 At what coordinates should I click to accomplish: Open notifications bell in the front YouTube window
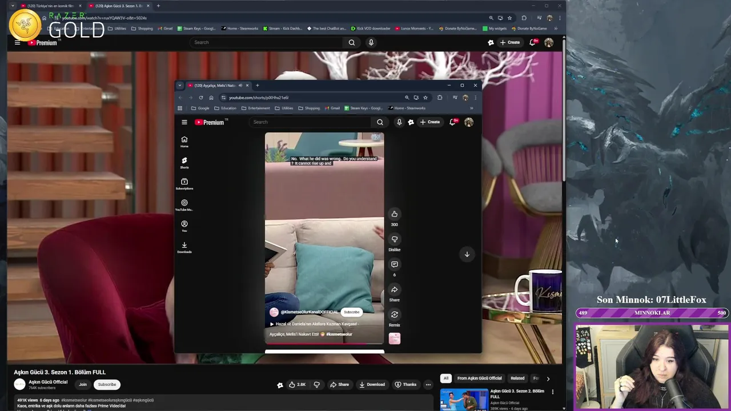[x=453, y=122]
